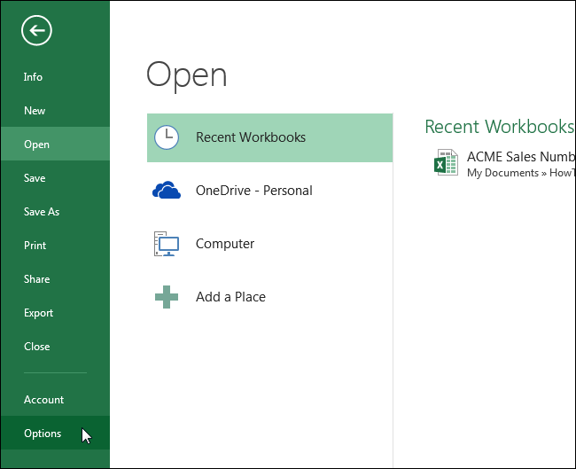Viewport: 576px width, 469px height.
Task: Click the back arrow to exit backstage
Action: pyautogui.click(x=36, y=32)
